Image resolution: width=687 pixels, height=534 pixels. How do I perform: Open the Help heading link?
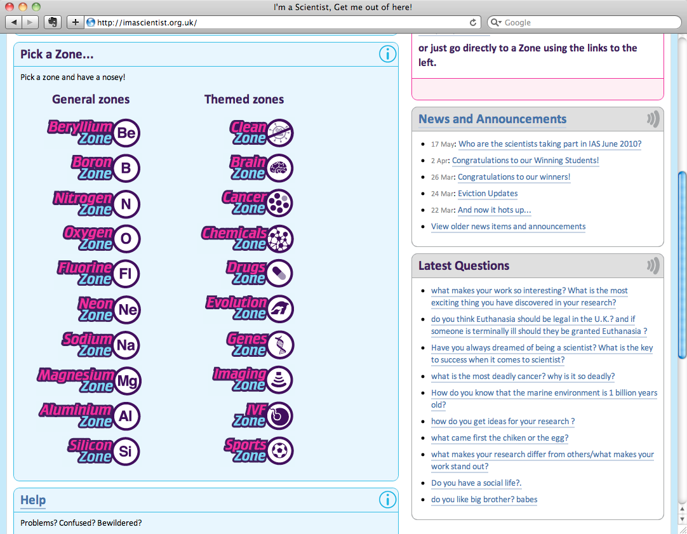33,500
